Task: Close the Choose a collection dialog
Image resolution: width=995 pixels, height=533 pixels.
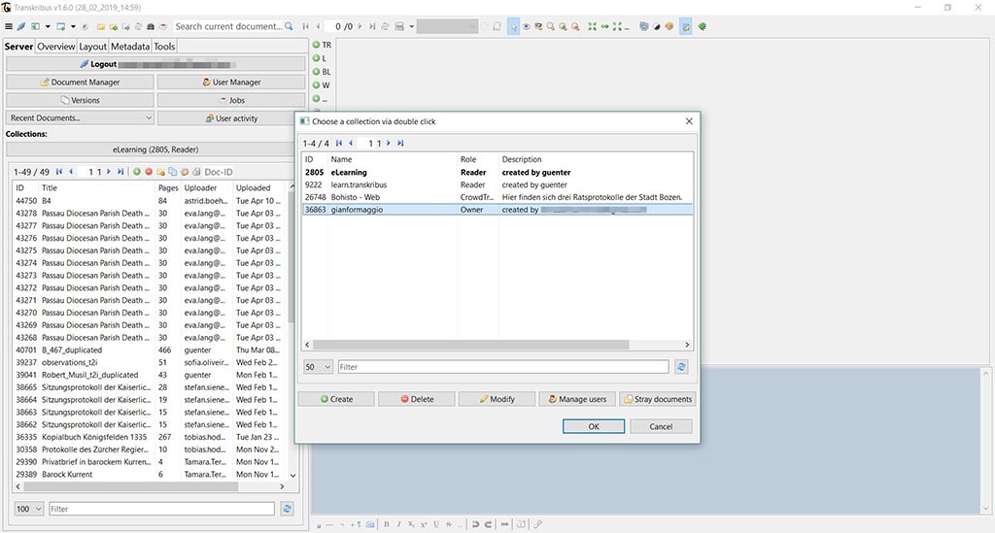Action: [689, 121]
